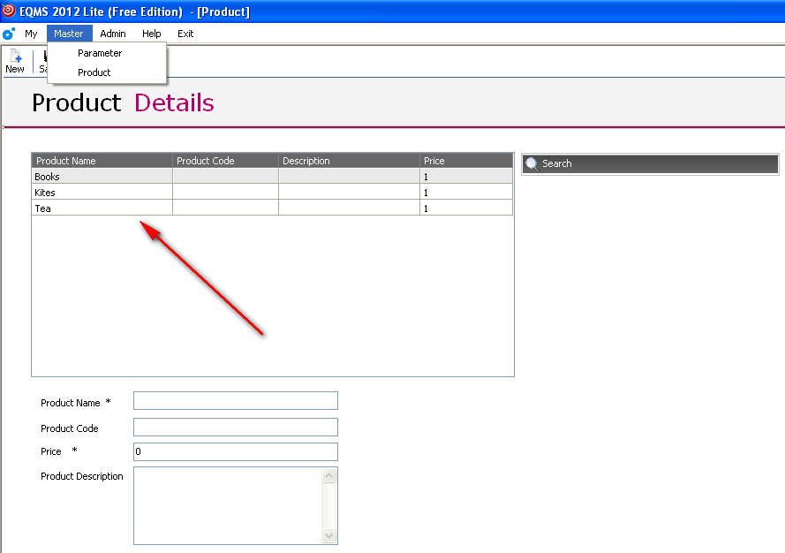The width and height of the screenshot is (785, 553).
Task: Click inside the Product Description text area
Action: [229, 505]
